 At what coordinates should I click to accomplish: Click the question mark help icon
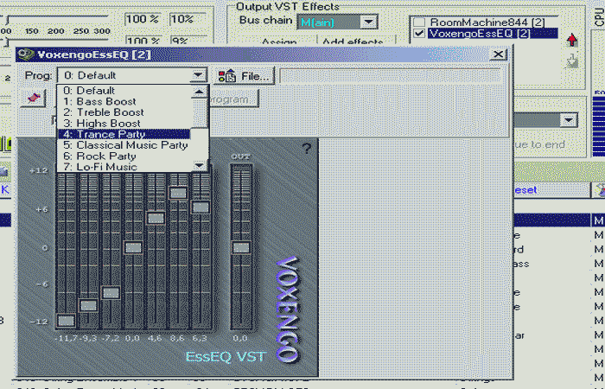tap(306, 150)
